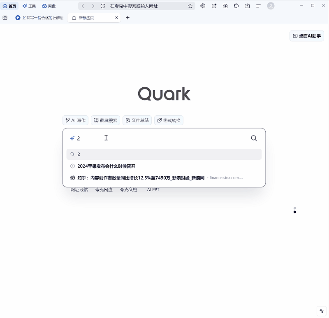Maximize the browser window
This screenshot has height=318, width=329.
click(x=313, y=6)
